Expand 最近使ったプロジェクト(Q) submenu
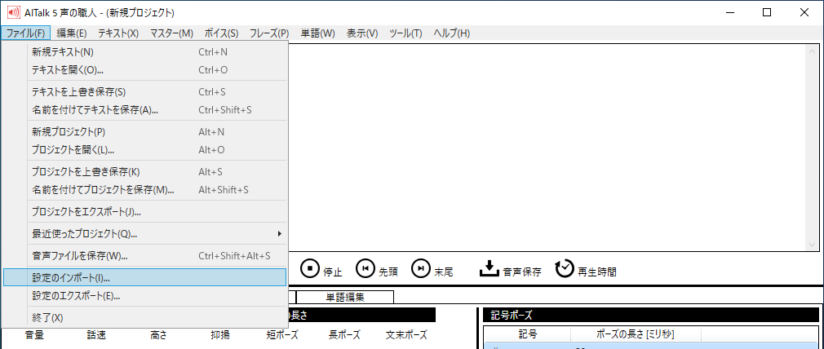The image size is (824, 349). coord(144,233)
